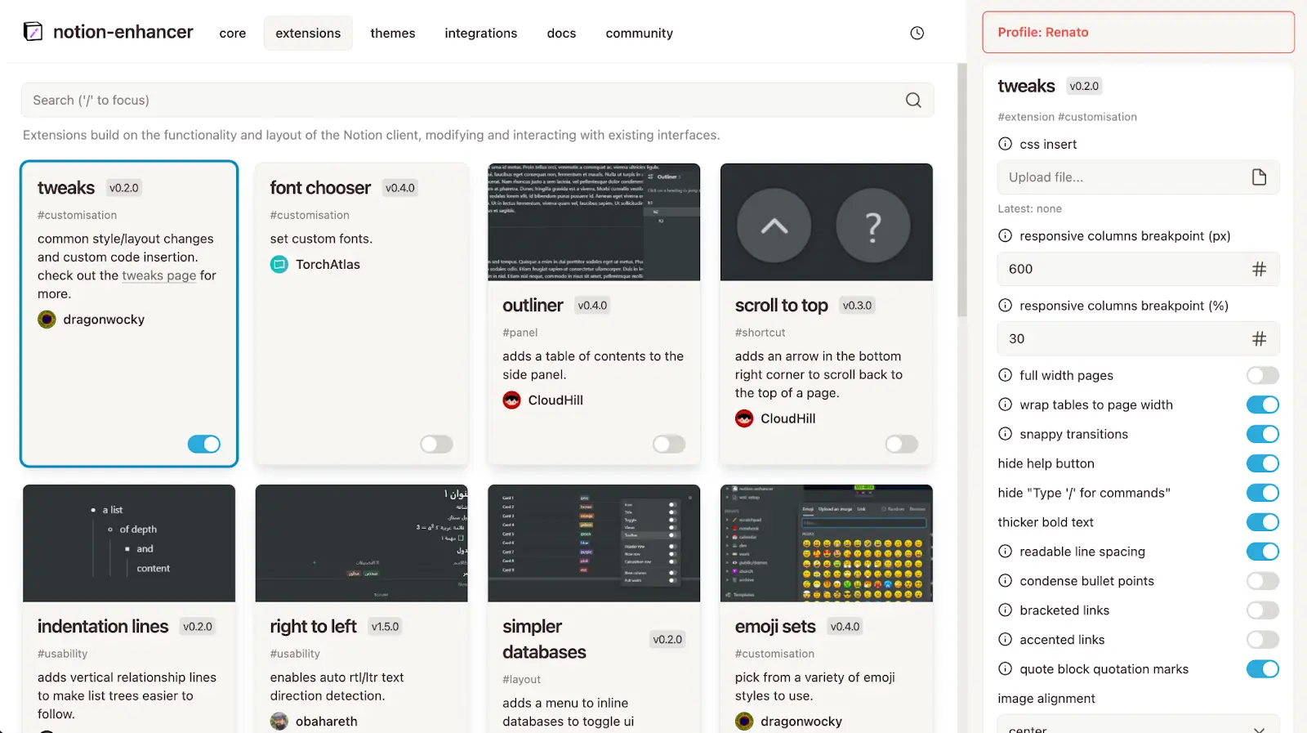The height and width of the screenshot is (733, 1307).
Task: Disable readable line spacing
Action: click(1263, 552)
